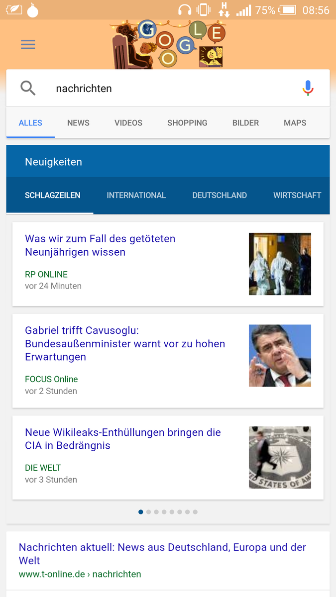
Task: Tap the forensic investigators thumbnail image
Action: click(280, 264)
